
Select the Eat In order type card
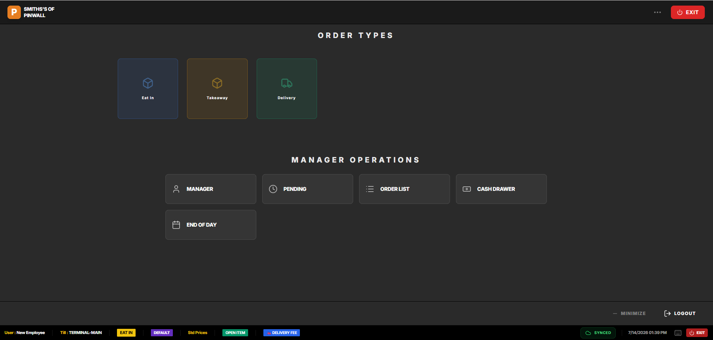click(148, 89)
